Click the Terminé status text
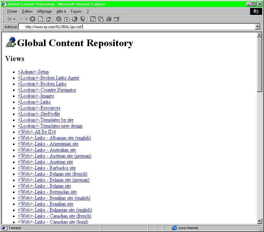 [15, 228]
